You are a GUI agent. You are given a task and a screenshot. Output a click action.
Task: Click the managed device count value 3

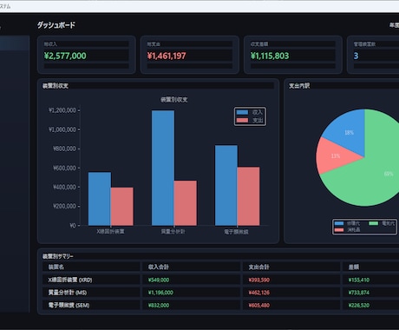356,56
